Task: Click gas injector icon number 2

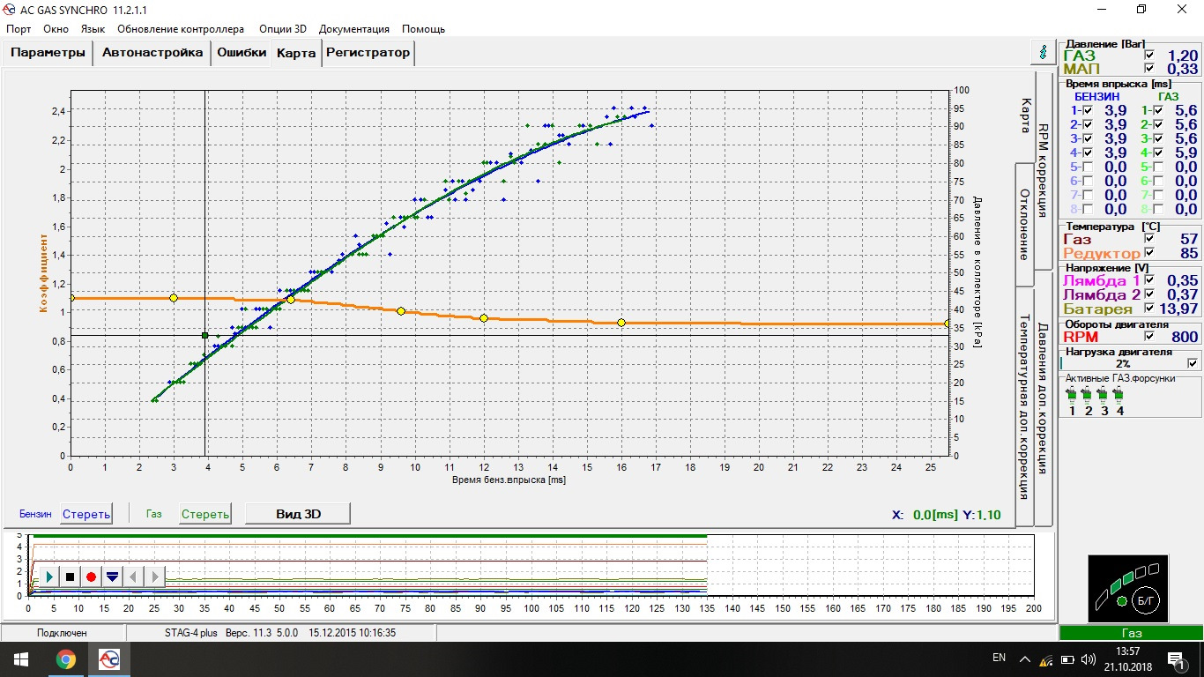Action: (1088, 395)
